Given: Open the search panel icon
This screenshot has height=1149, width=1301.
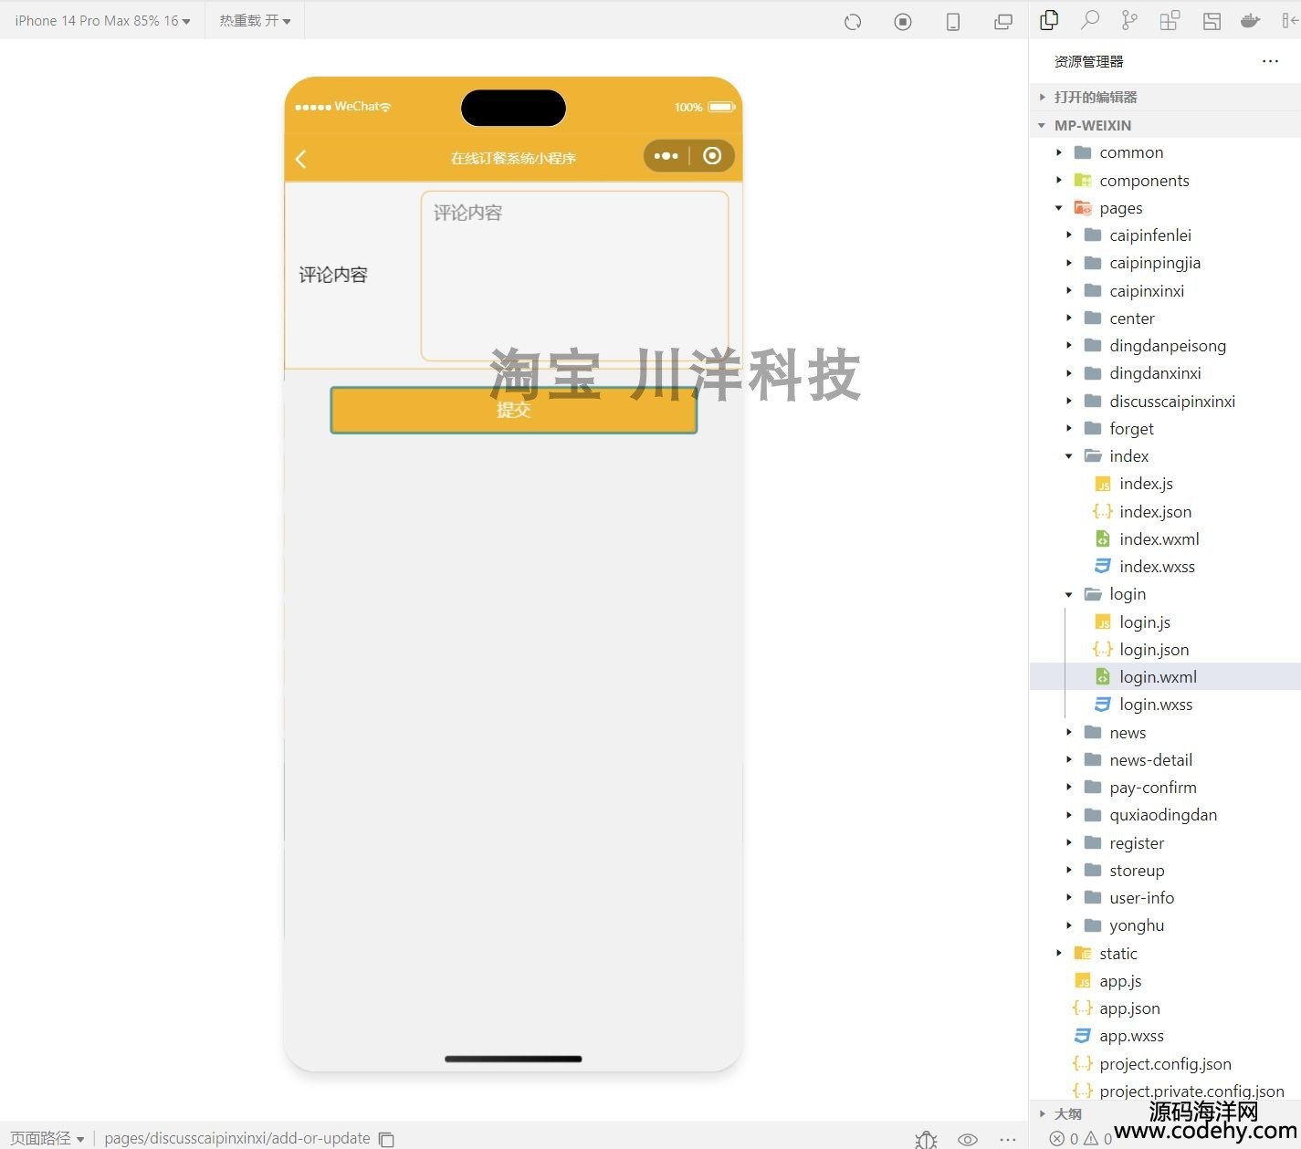Looking at the screenshot, I should [x=1089, y=20].
